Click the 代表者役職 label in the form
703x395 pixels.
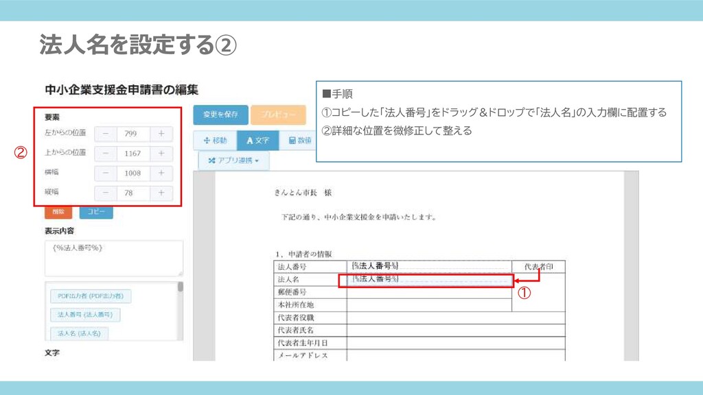pos(295,318)
